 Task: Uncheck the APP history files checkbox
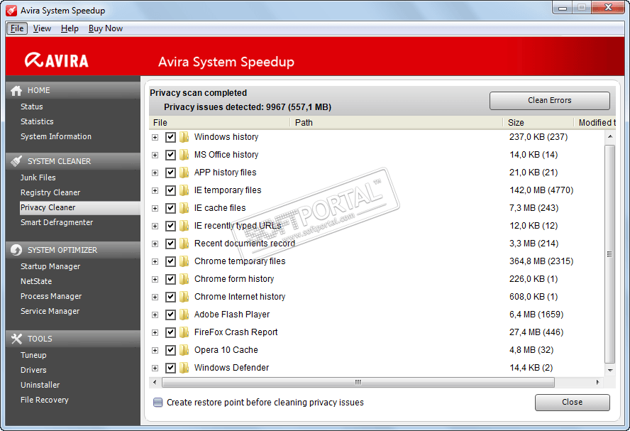[170, 173]
